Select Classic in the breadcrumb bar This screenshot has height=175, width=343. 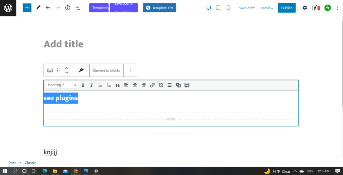tap(30, 163)
